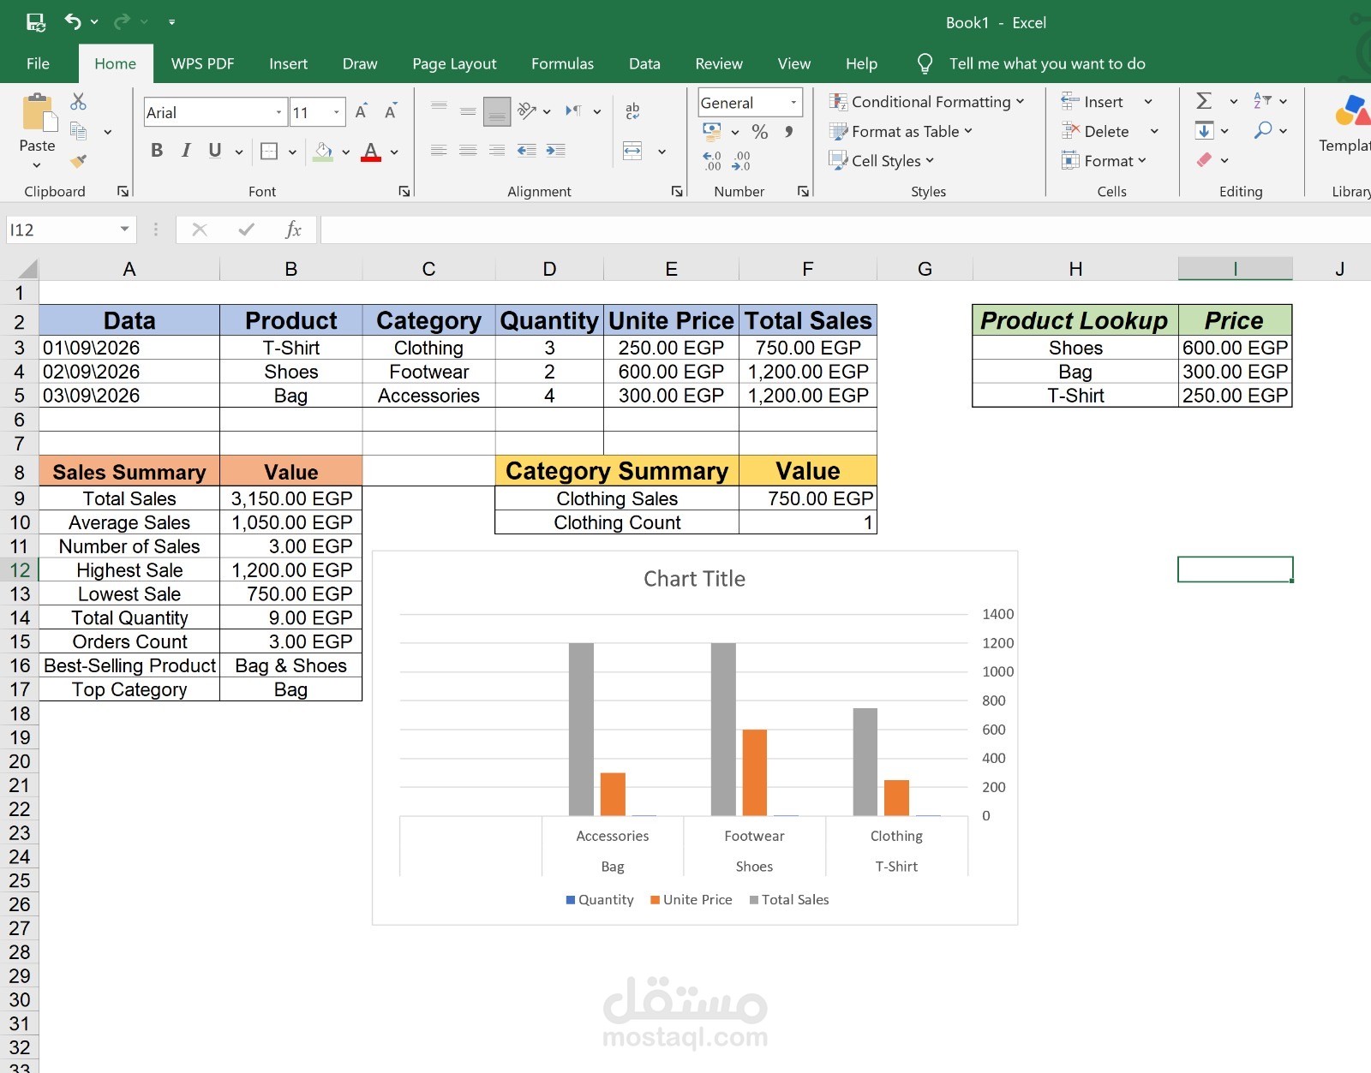This screenshot has width=1371, height=1073.
Task: Toggle Underline formatting
Action: [x=214, y=151]
